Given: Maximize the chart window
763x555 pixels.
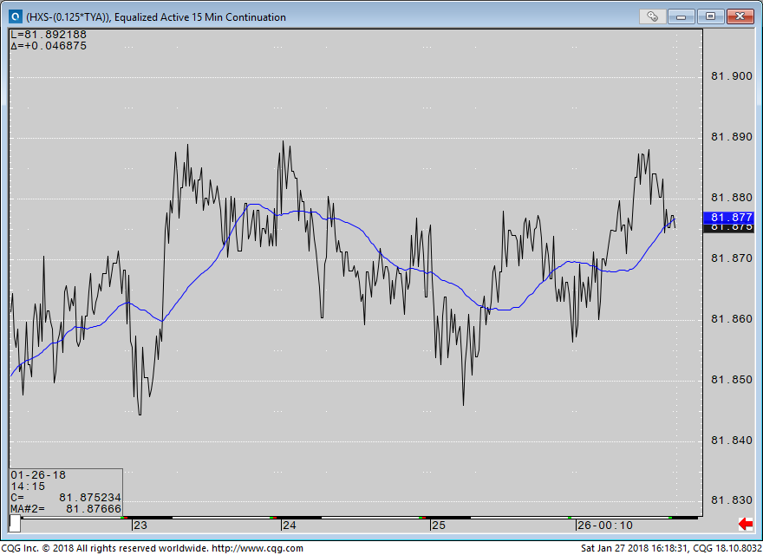Looking at the screenshot, I should (x=710, y=16).
